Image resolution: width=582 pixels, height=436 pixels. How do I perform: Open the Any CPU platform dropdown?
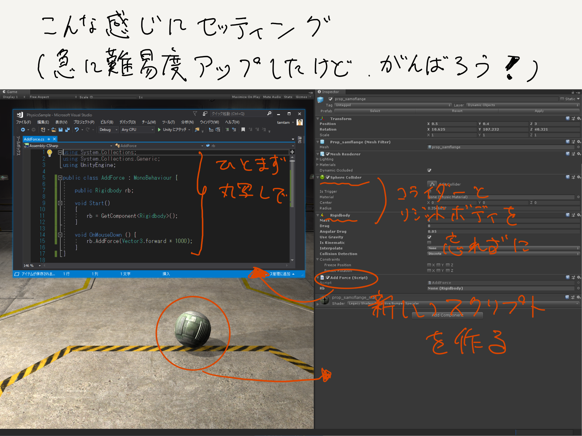click(x=137, y=130)
